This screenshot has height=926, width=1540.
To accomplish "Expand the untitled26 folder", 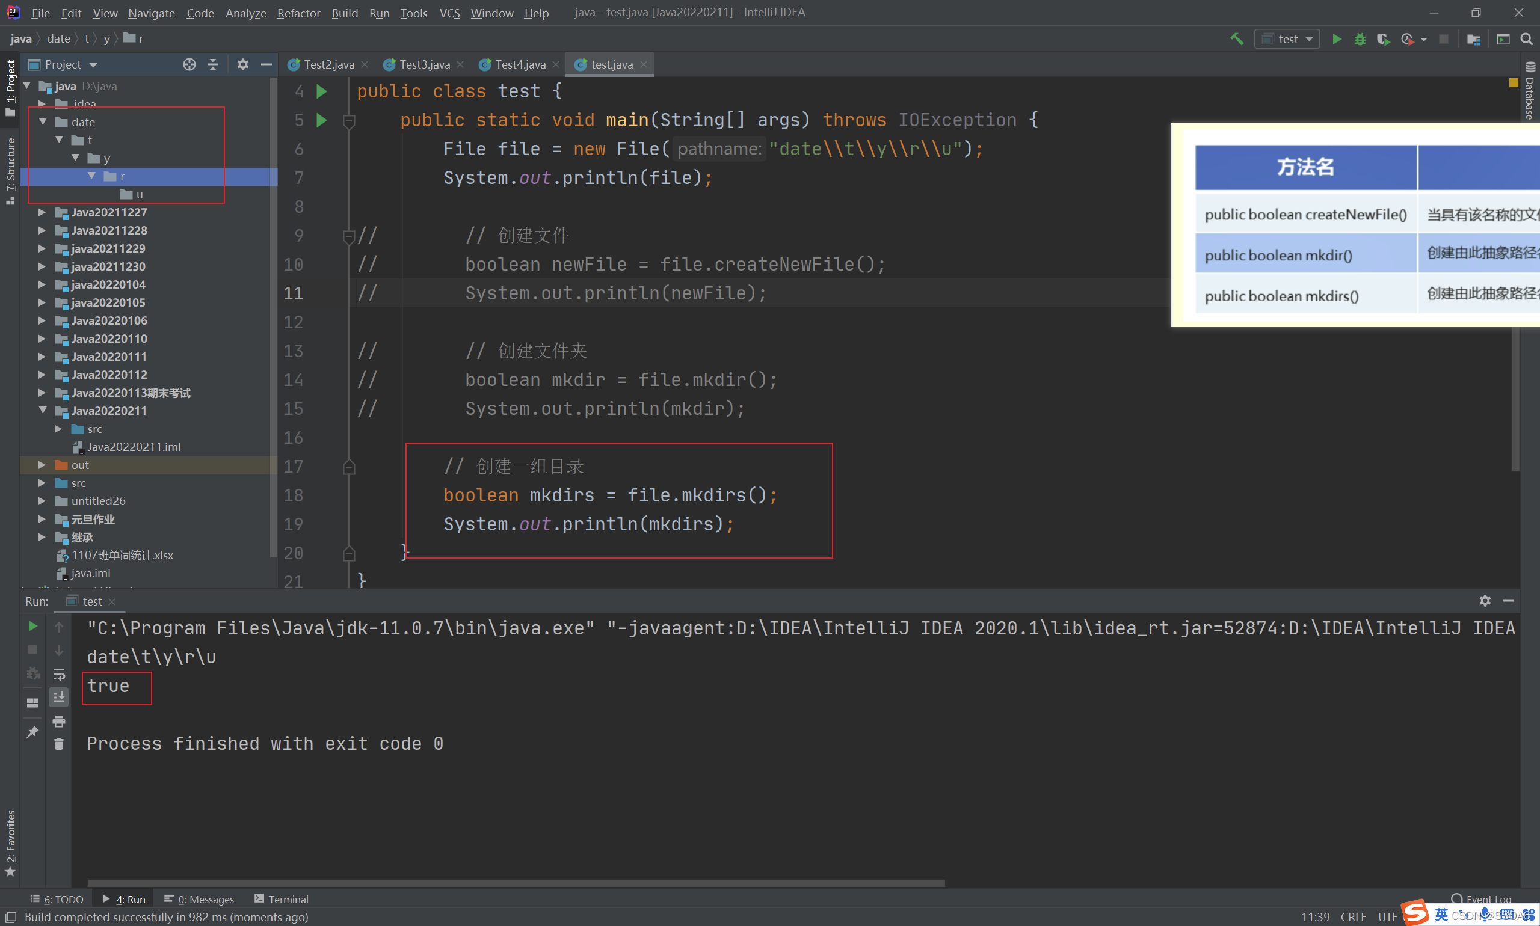I will pos(42,501).
